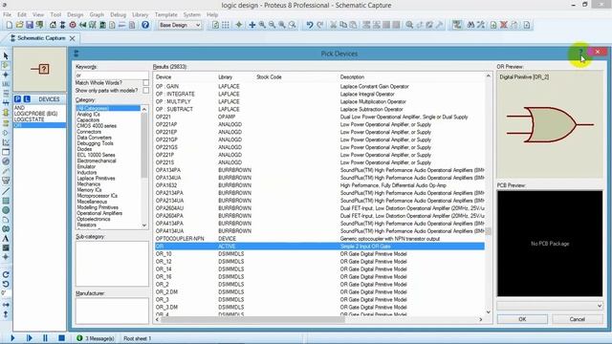Stop the simulation
Viewport: 612px width, 344px height.
pos(61,338)
